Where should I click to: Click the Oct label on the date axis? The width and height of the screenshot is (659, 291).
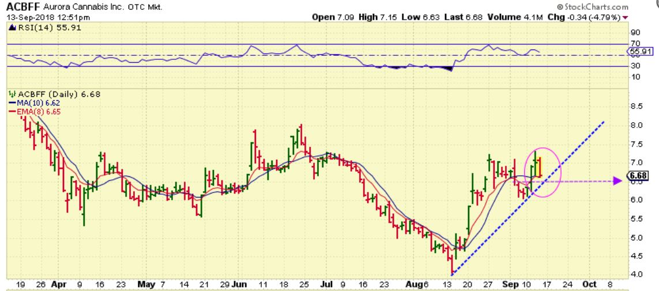(590, 284)
